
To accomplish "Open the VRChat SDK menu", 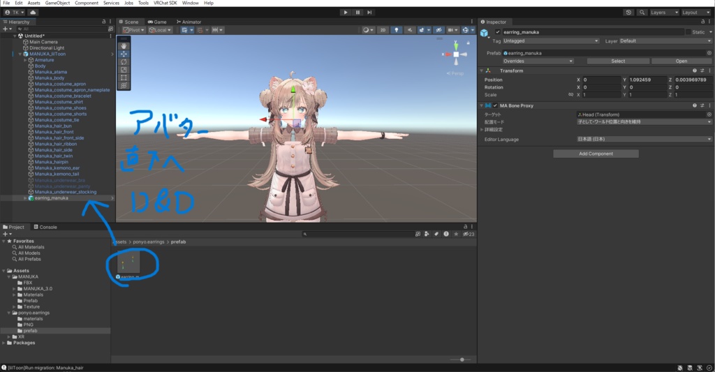I will [x=165, y=3].
